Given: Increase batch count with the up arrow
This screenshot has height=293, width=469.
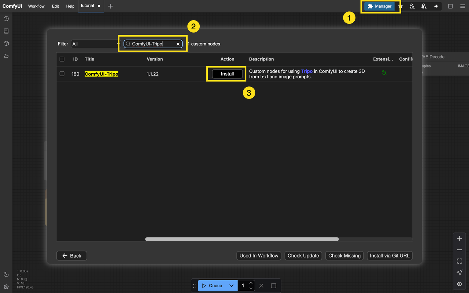Looking at the screenshot, I should [x=251, y=283].
